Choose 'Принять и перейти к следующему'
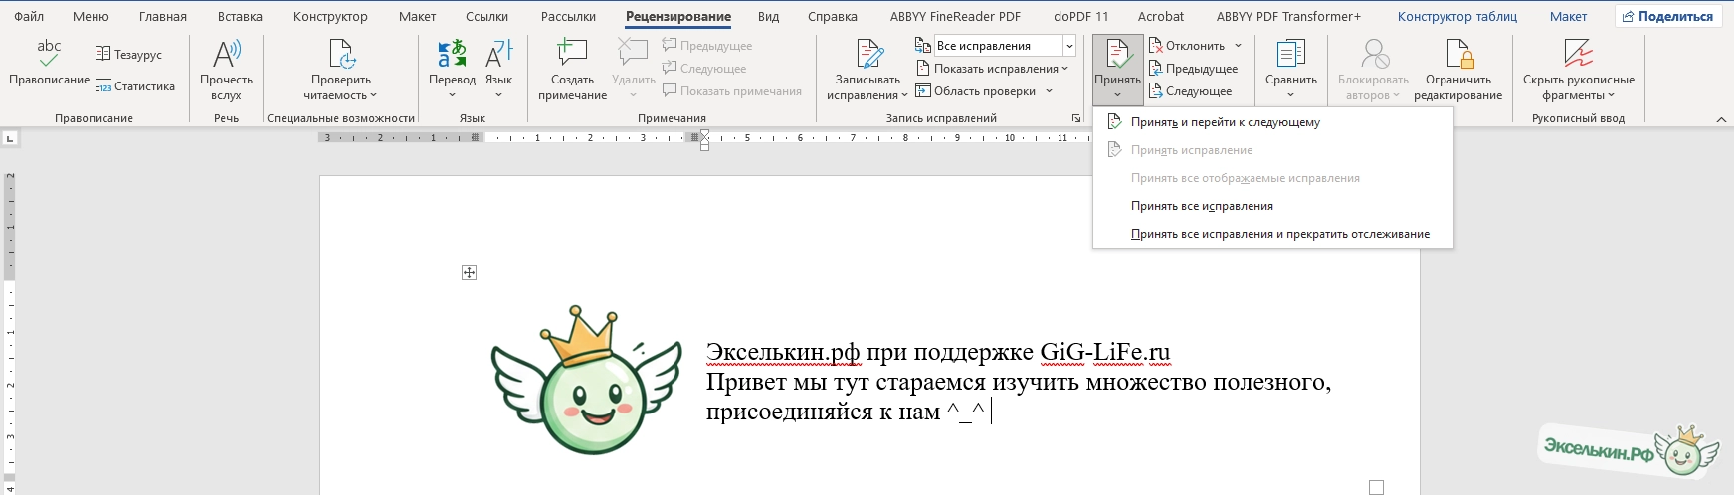1734x495 pixels. point(1225,122)
